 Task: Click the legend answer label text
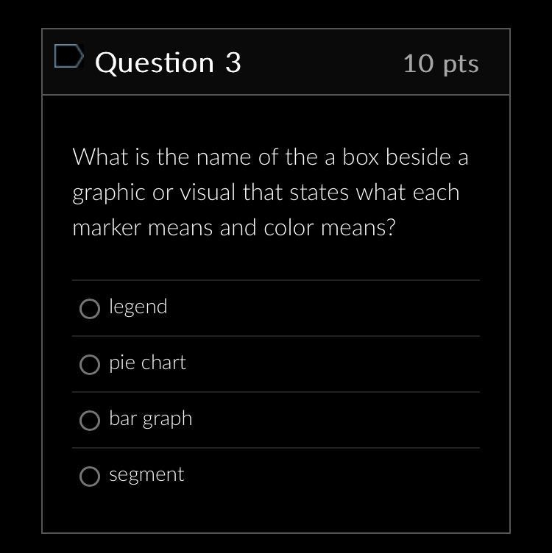click(138, 307)
